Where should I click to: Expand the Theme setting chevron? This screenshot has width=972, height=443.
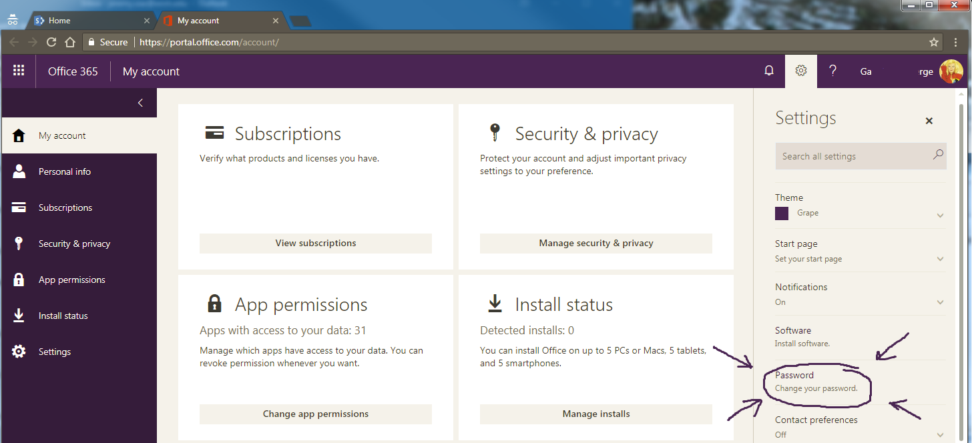point(940,215)
